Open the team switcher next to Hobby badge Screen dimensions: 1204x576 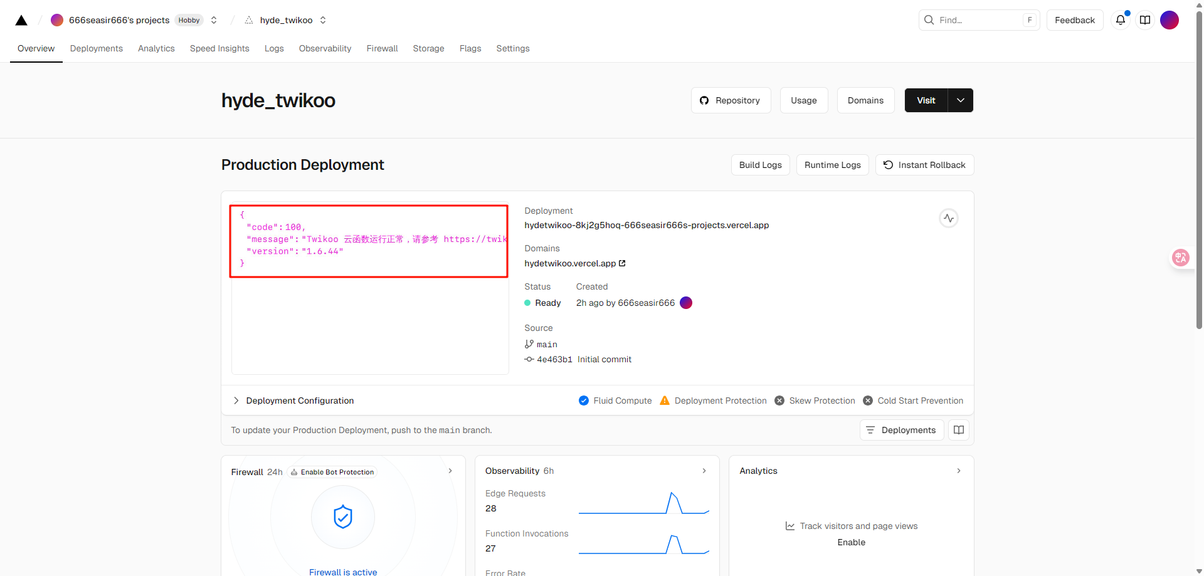click(x=214, y=20)
